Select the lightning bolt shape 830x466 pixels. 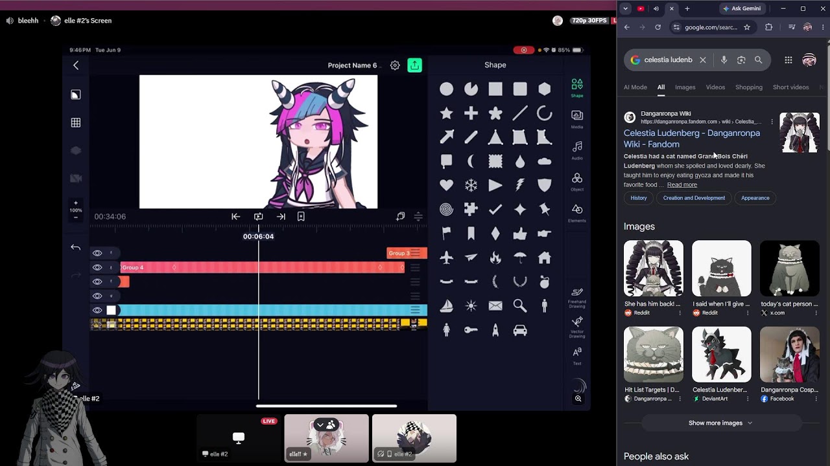(x=520, y=185)
